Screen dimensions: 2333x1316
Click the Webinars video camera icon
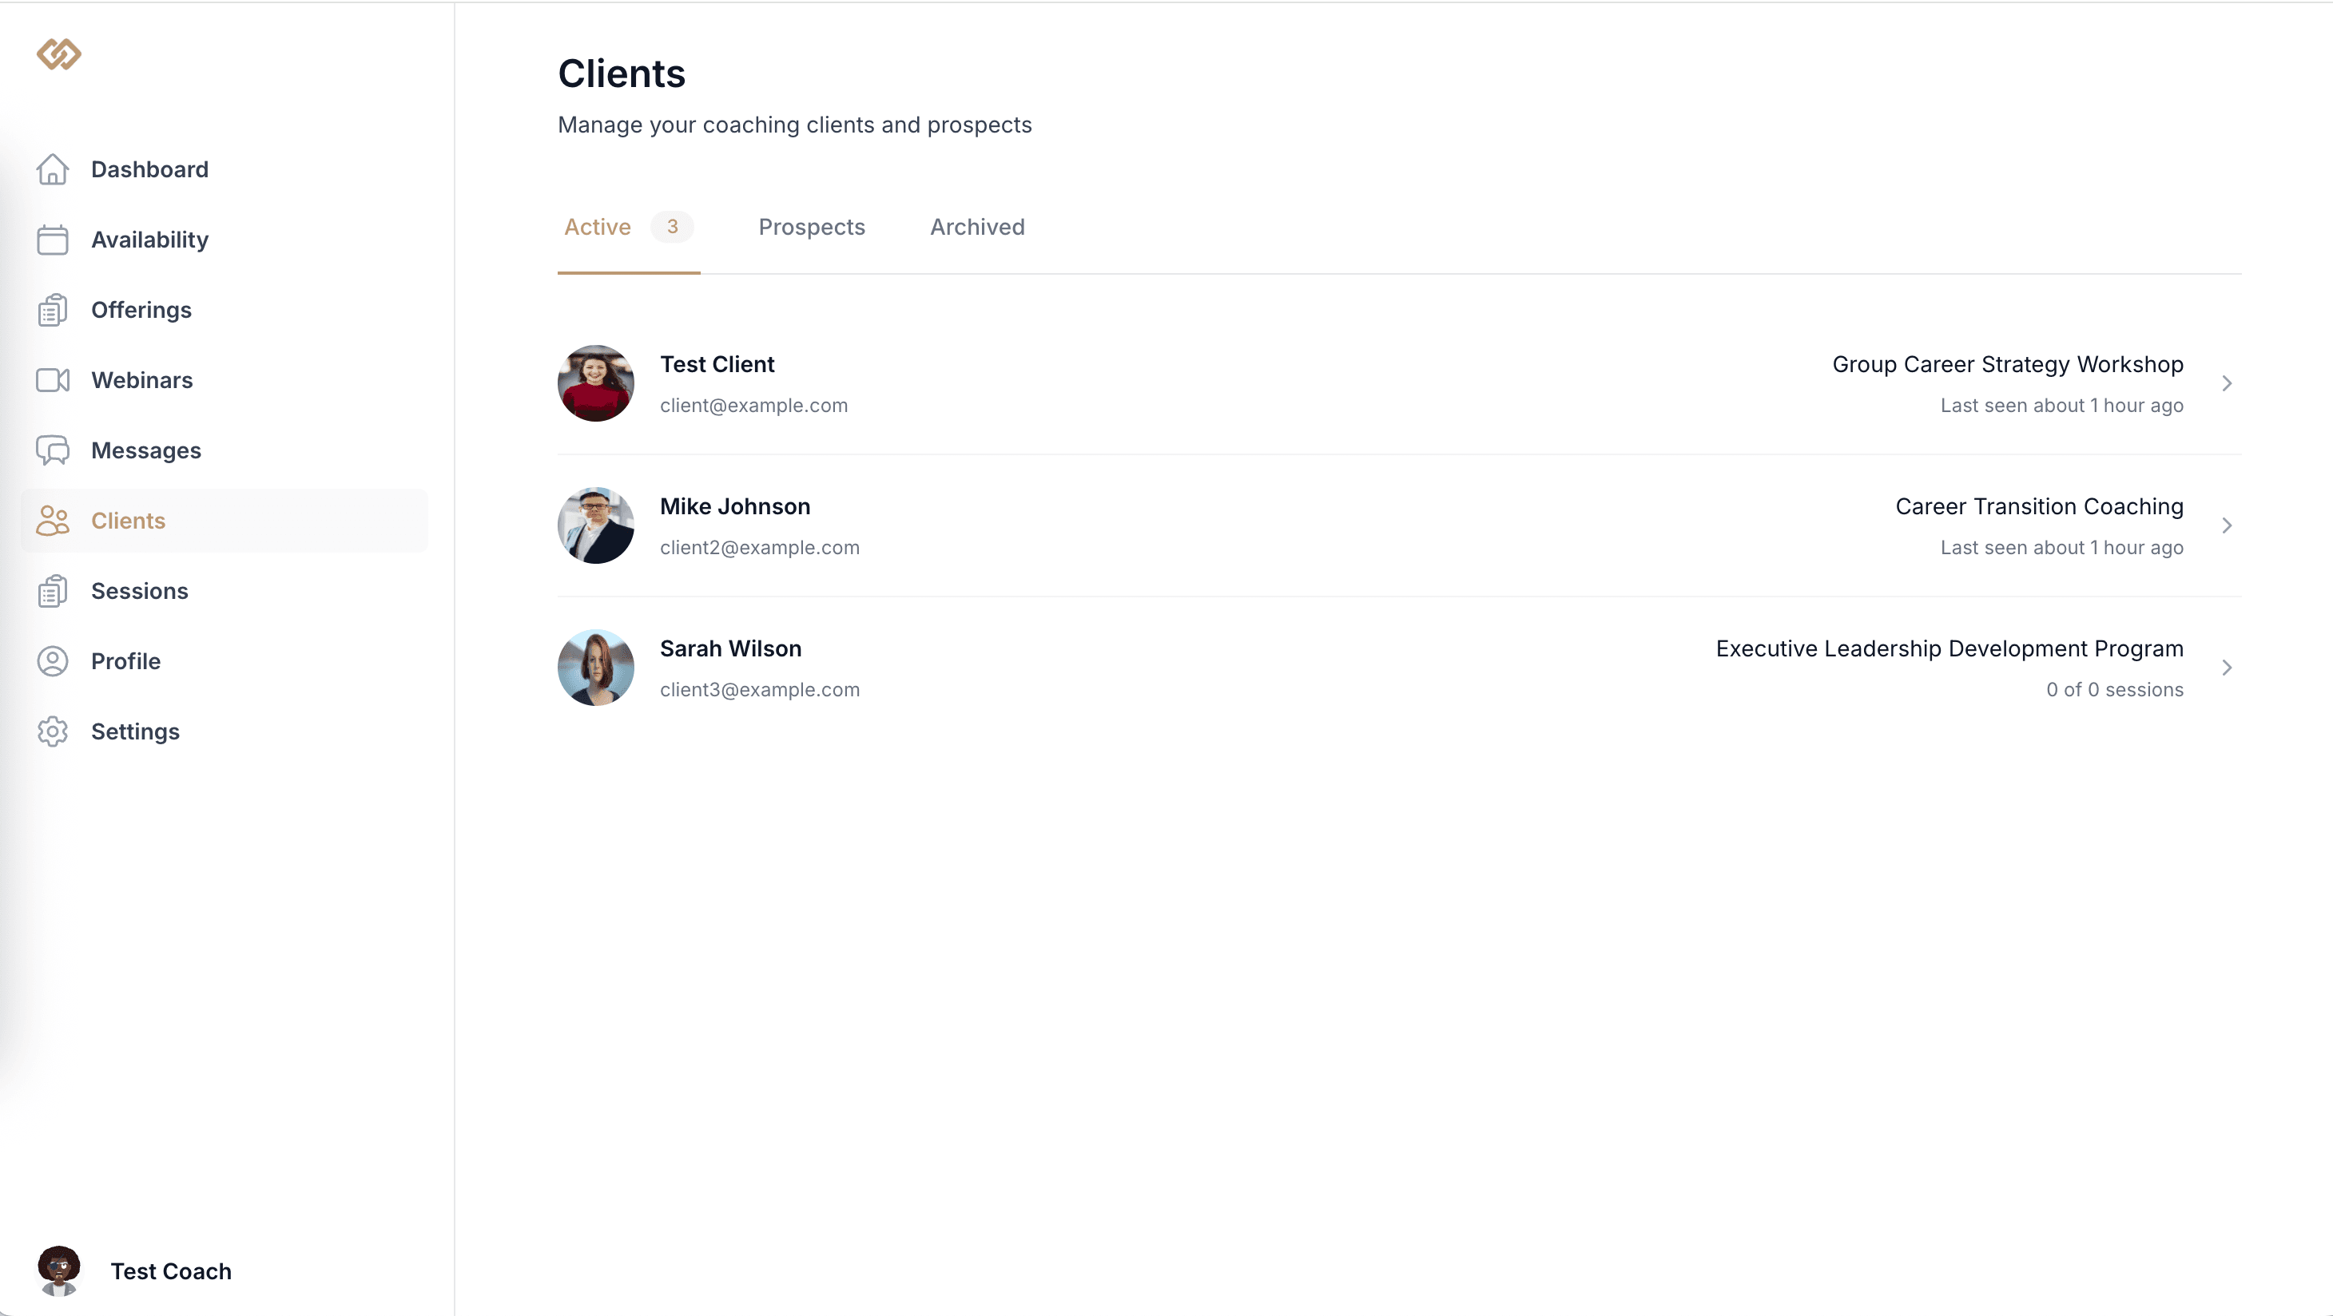click(54, 380)
